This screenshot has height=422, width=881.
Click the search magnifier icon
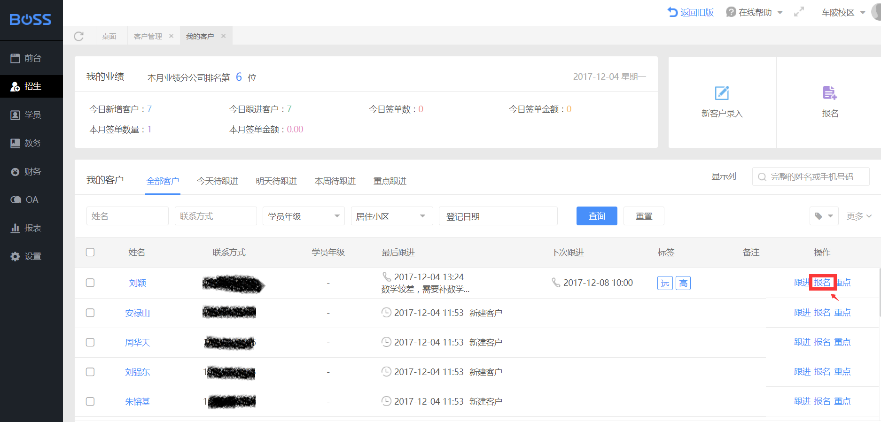click(x=762, y=177)
